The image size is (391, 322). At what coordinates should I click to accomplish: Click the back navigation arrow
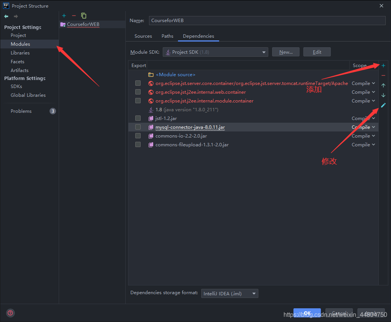click(x=6, y=16)
